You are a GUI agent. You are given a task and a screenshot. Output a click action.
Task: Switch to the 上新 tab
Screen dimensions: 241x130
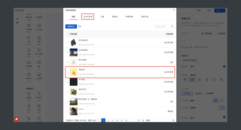point(102,16)
